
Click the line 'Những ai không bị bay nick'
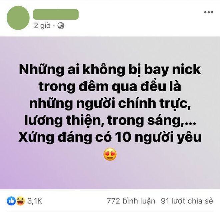(x=110, y=70)
